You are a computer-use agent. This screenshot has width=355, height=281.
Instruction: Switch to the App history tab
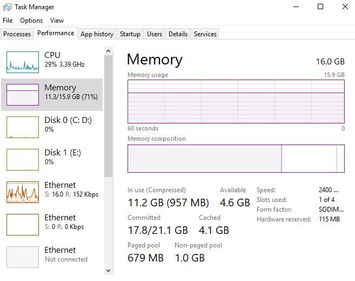(x=97, y=34)
